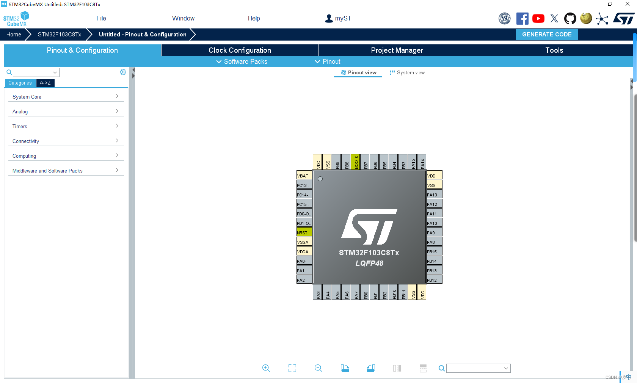Open the YouTube channel icon
Viewport: 637px width, 383px height.
point(538,18)
